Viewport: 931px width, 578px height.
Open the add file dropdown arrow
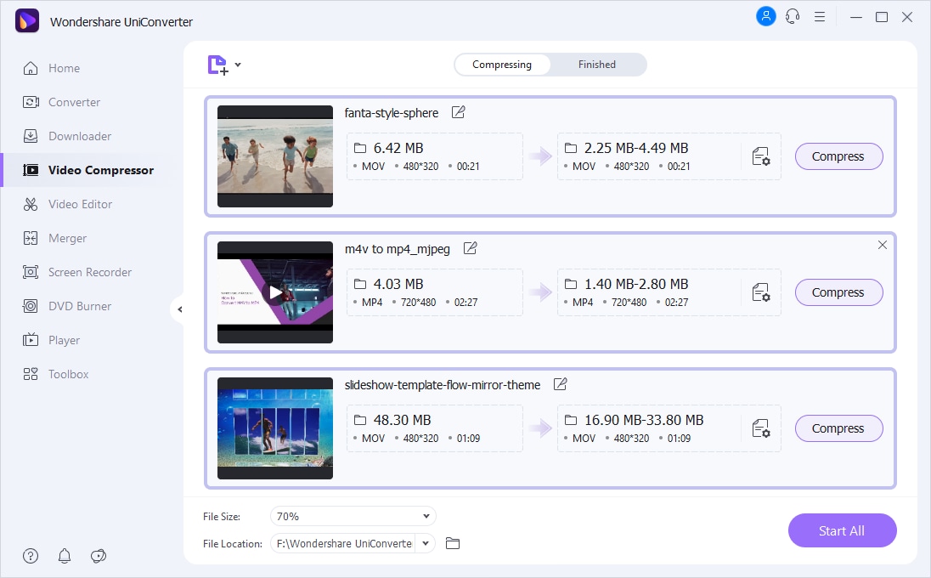[x=238, y=65]
